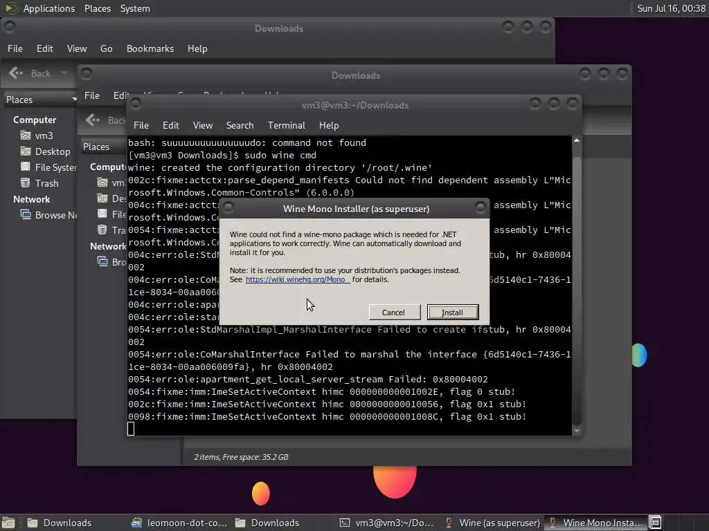709x531 pixels.
Task: Open System menu in top panel
Action: 135,8
